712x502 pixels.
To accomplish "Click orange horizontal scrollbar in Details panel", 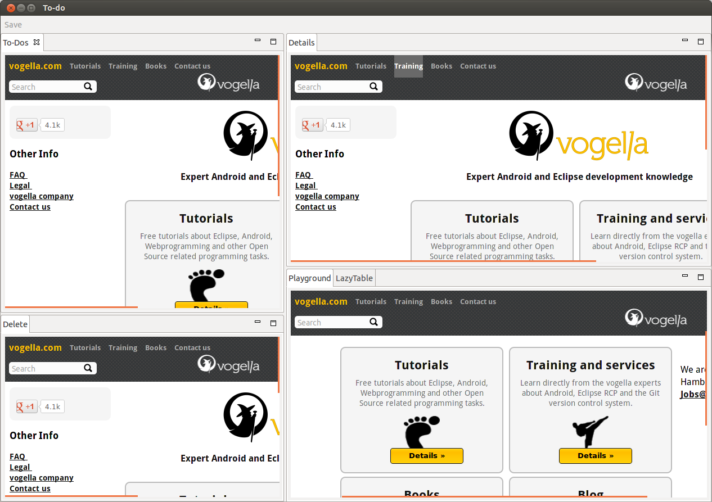I will [443, 261].
